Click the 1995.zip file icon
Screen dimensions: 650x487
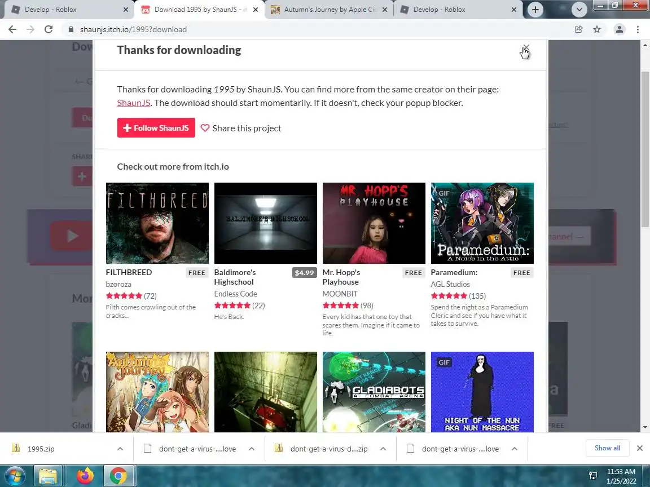[x=16, y=448]
